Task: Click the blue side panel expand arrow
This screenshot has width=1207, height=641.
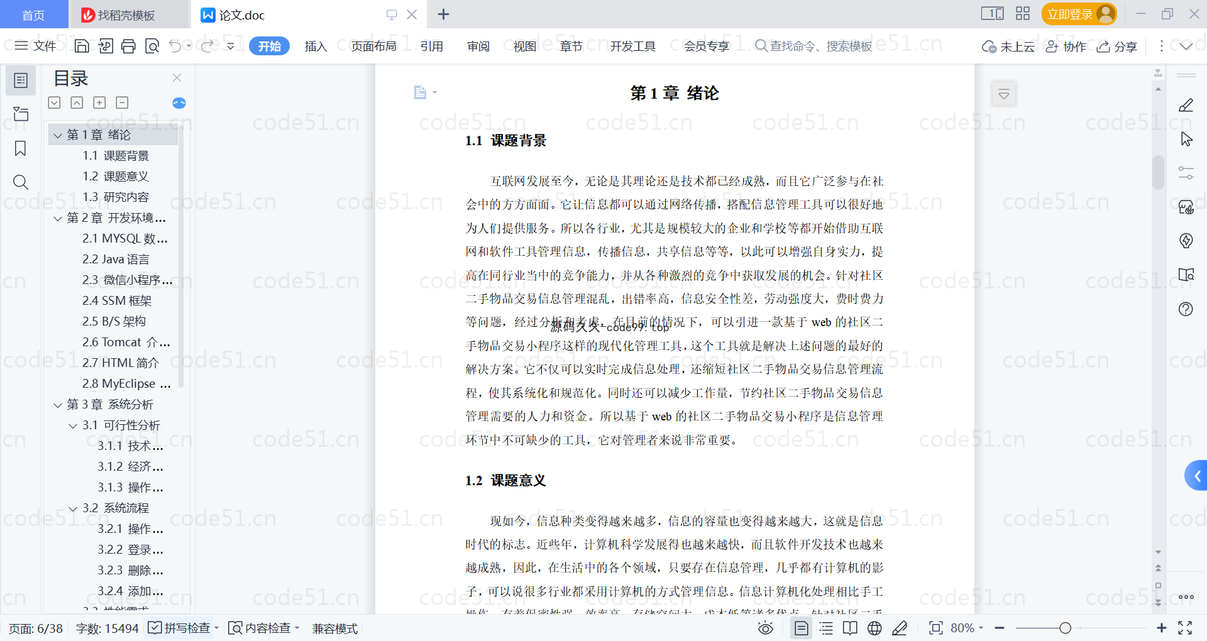Action: click(1196, 476)
